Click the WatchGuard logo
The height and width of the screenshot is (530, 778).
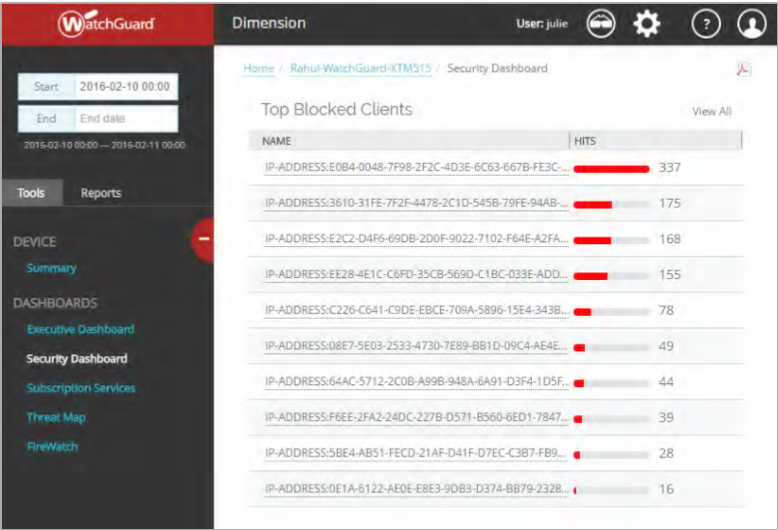point(106,23)
